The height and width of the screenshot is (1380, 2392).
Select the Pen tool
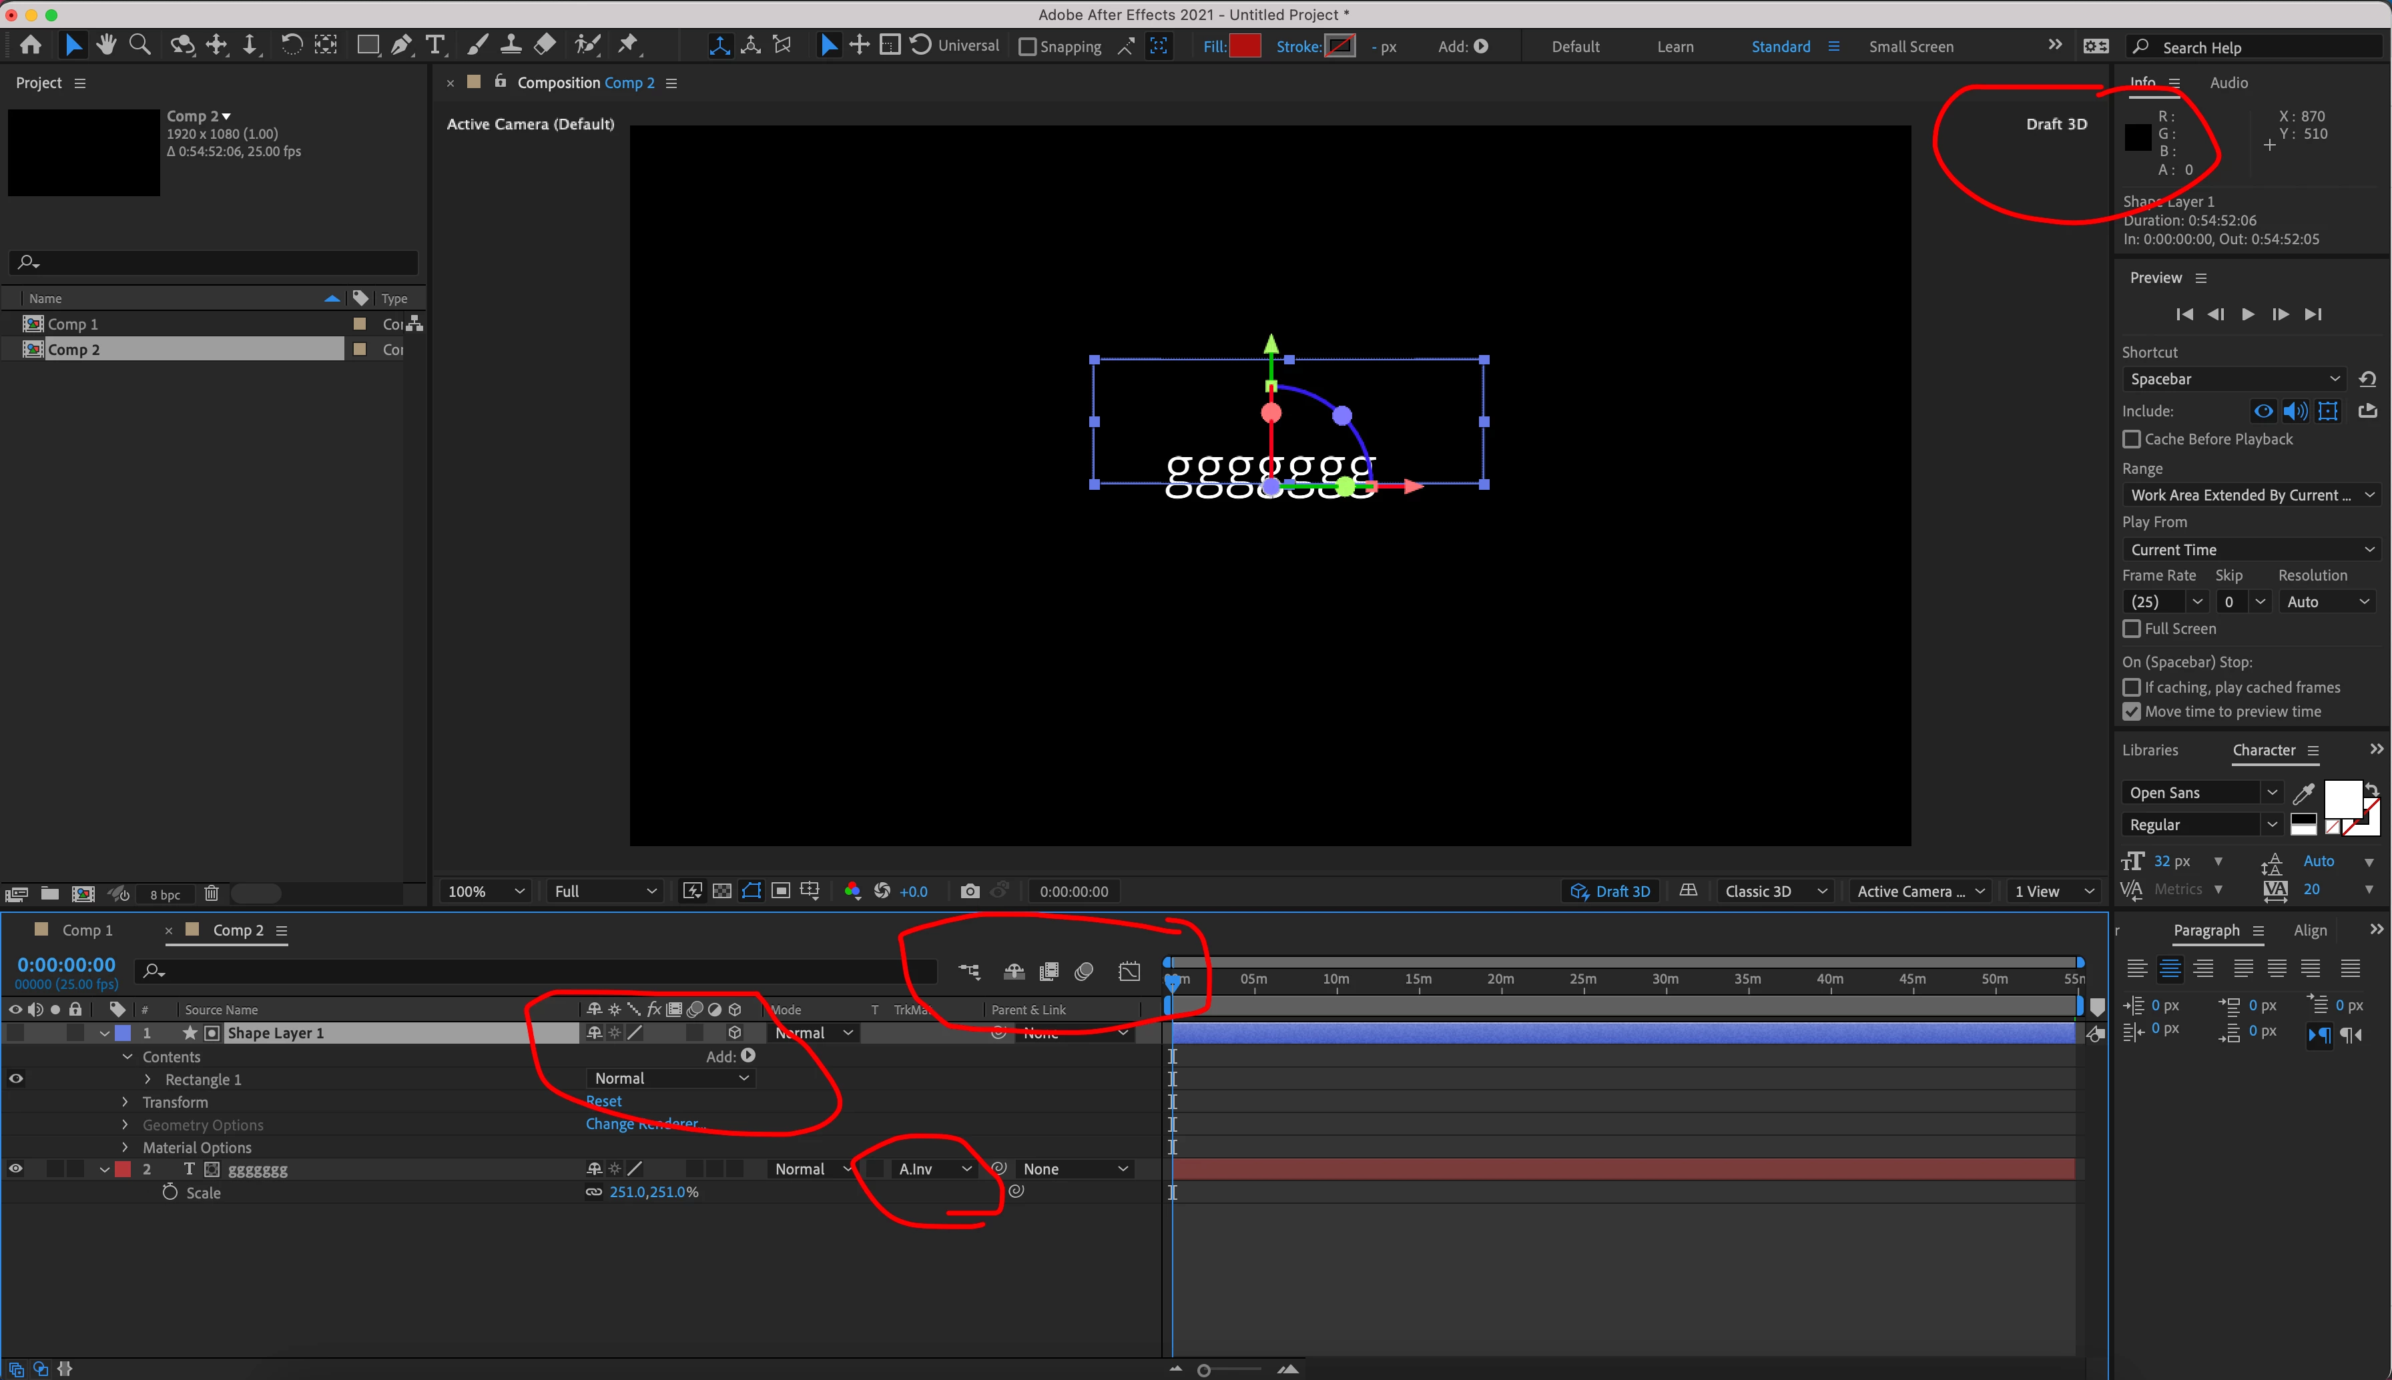pos(402,45)
